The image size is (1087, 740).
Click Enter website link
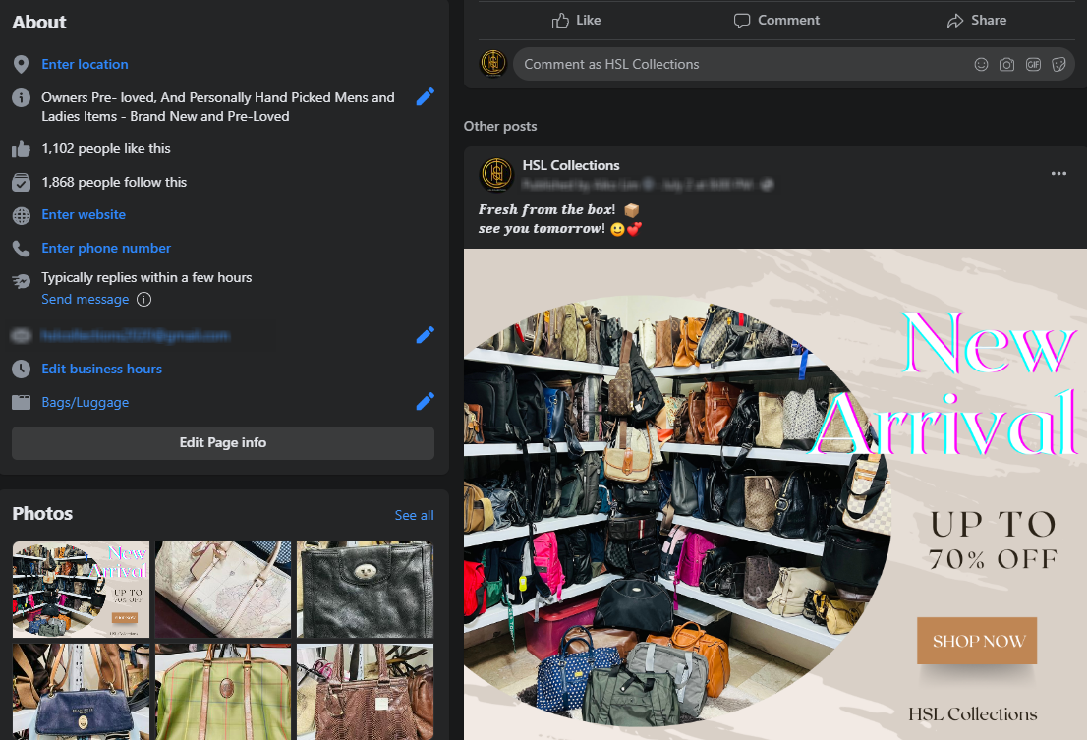coord(84,215)
